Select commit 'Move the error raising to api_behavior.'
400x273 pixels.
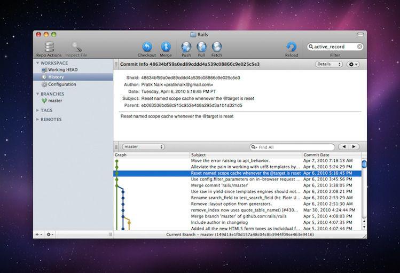(x=237, y=161)
